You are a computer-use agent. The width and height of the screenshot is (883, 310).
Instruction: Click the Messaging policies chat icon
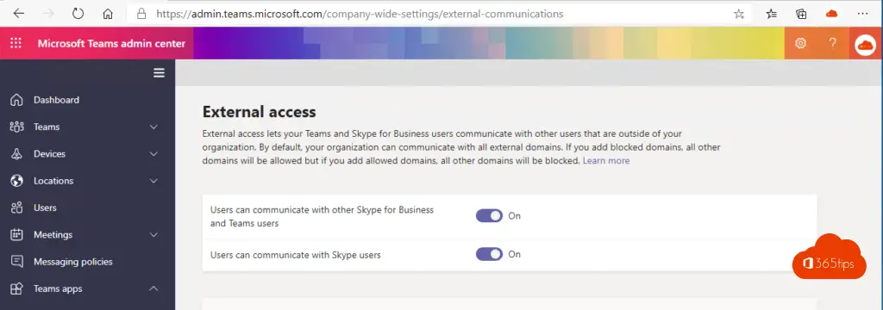(17, 262)
